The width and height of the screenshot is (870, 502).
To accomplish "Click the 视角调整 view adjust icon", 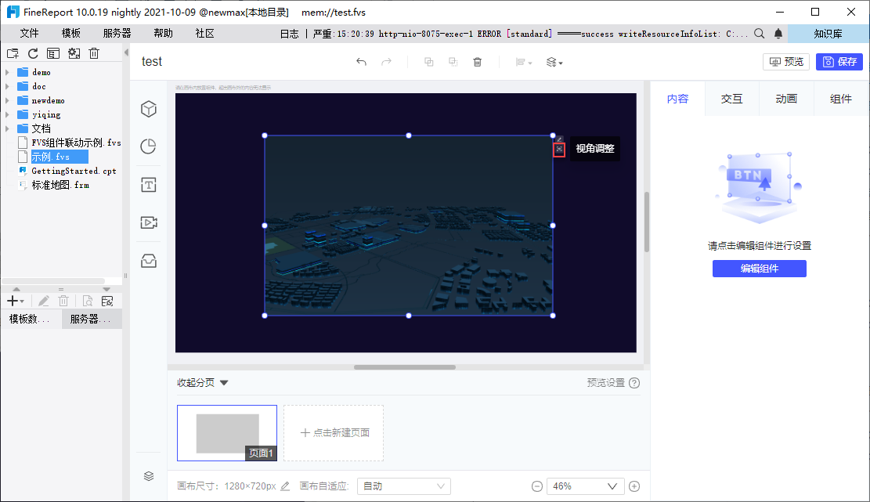I will [x=559, y=150].
